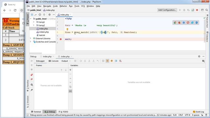Open Database side tool window
This screenshot has width=210, height=118.
[x=207, y=37]
